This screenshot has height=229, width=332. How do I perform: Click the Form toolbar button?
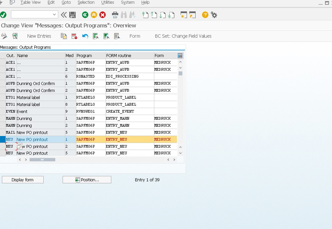pos(135,36)
